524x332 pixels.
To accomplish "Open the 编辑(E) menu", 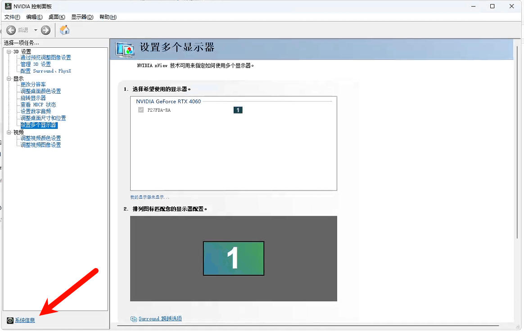I will point(34,17).
